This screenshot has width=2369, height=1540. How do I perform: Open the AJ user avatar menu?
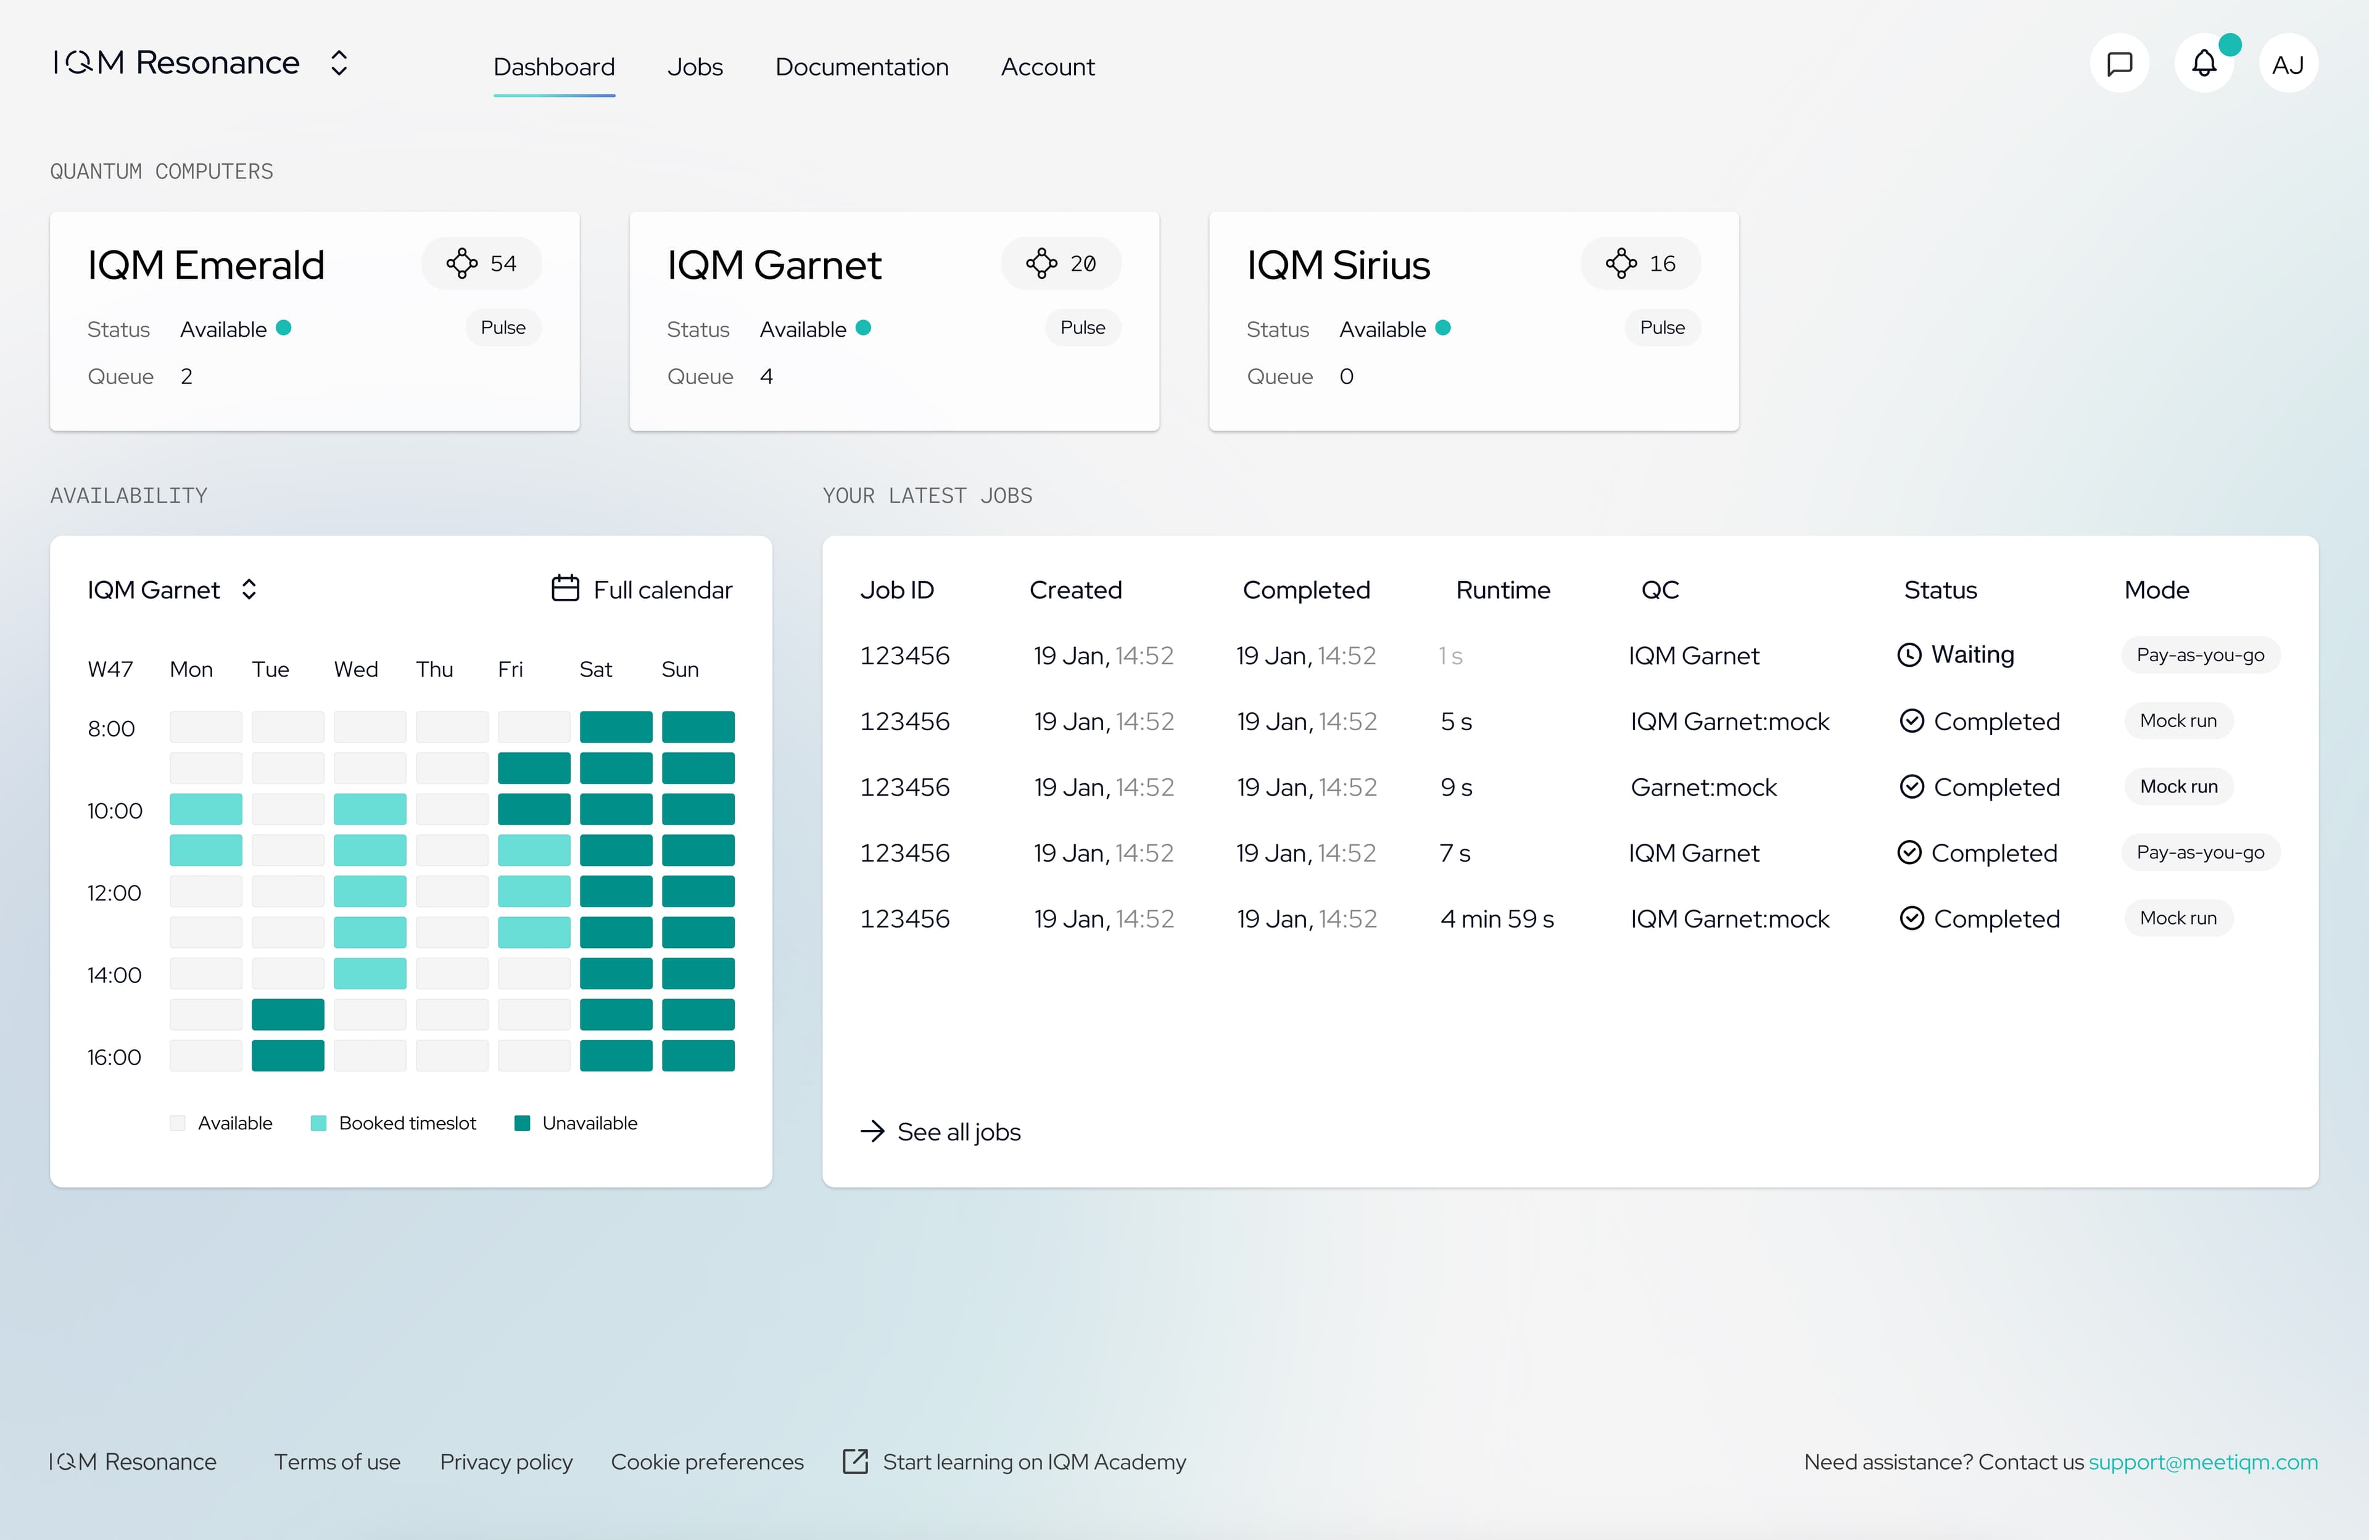click(x=2288, y=64)
